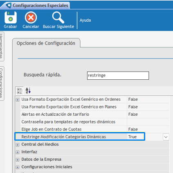Expand Usa Formato Exportación Excel en Ordenes
This screenshot has height=173, width=173.
tap(18, 100)
